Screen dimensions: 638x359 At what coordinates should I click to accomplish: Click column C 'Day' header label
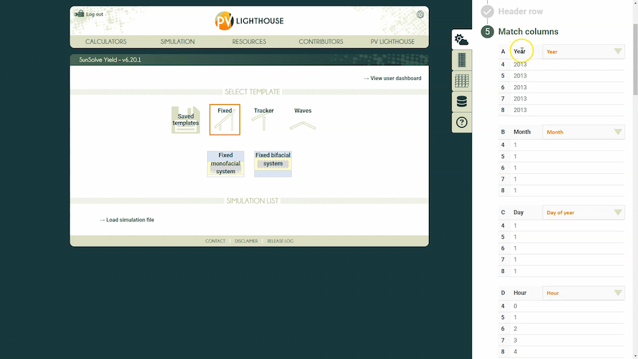(518, 212)
